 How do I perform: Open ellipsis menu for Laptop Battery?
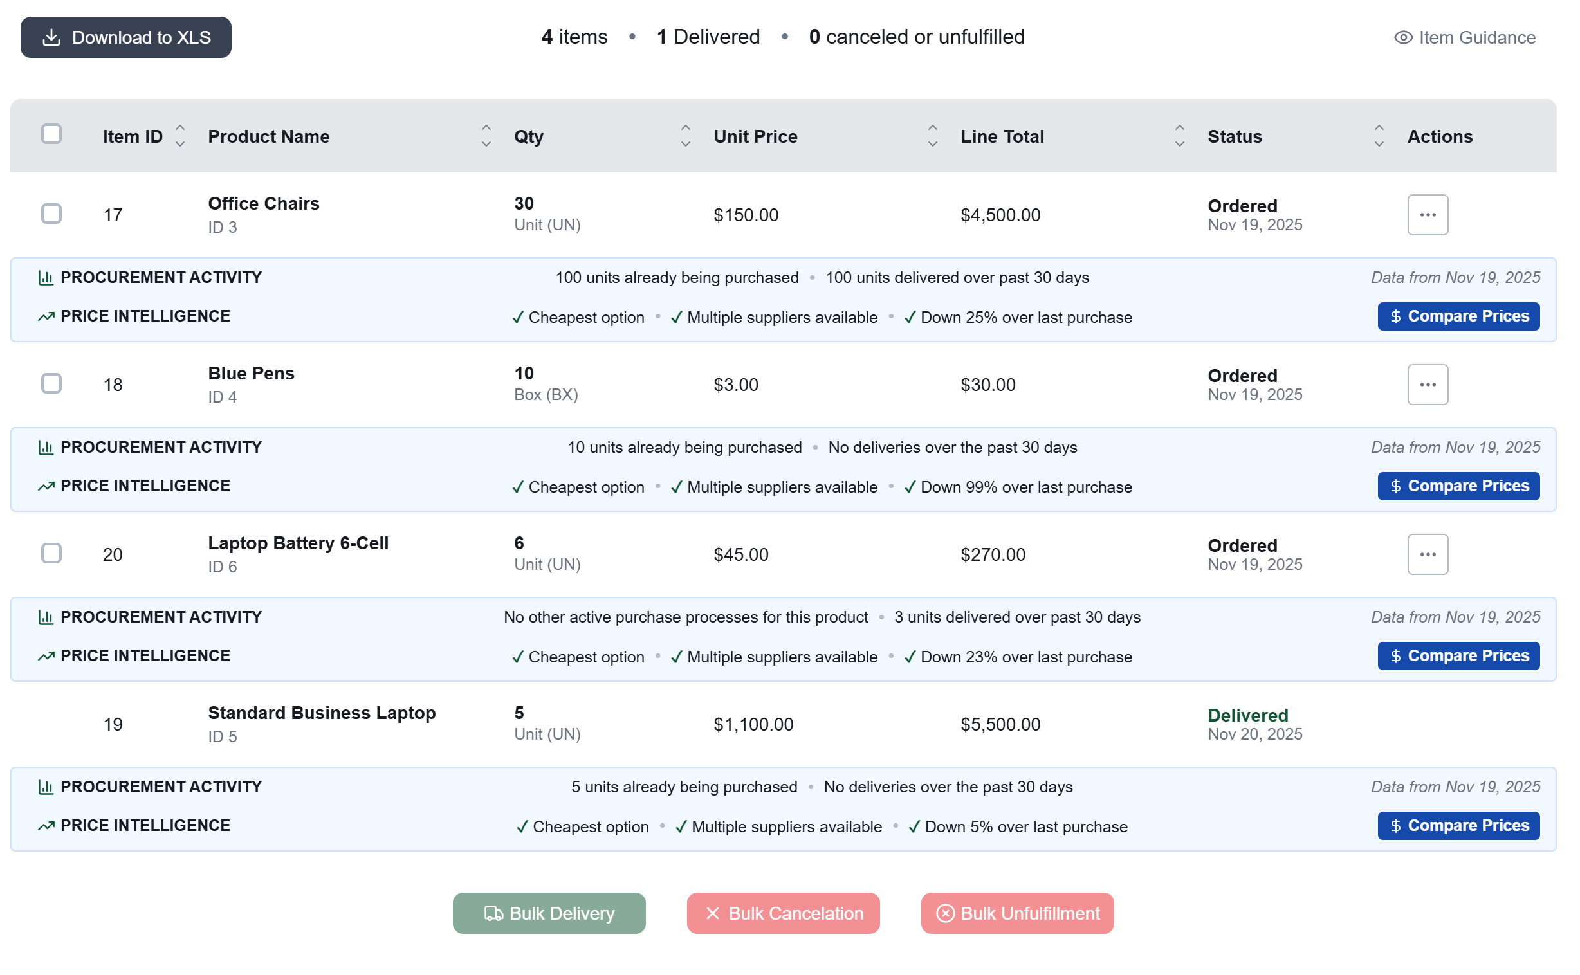(x=1429, y=554)
